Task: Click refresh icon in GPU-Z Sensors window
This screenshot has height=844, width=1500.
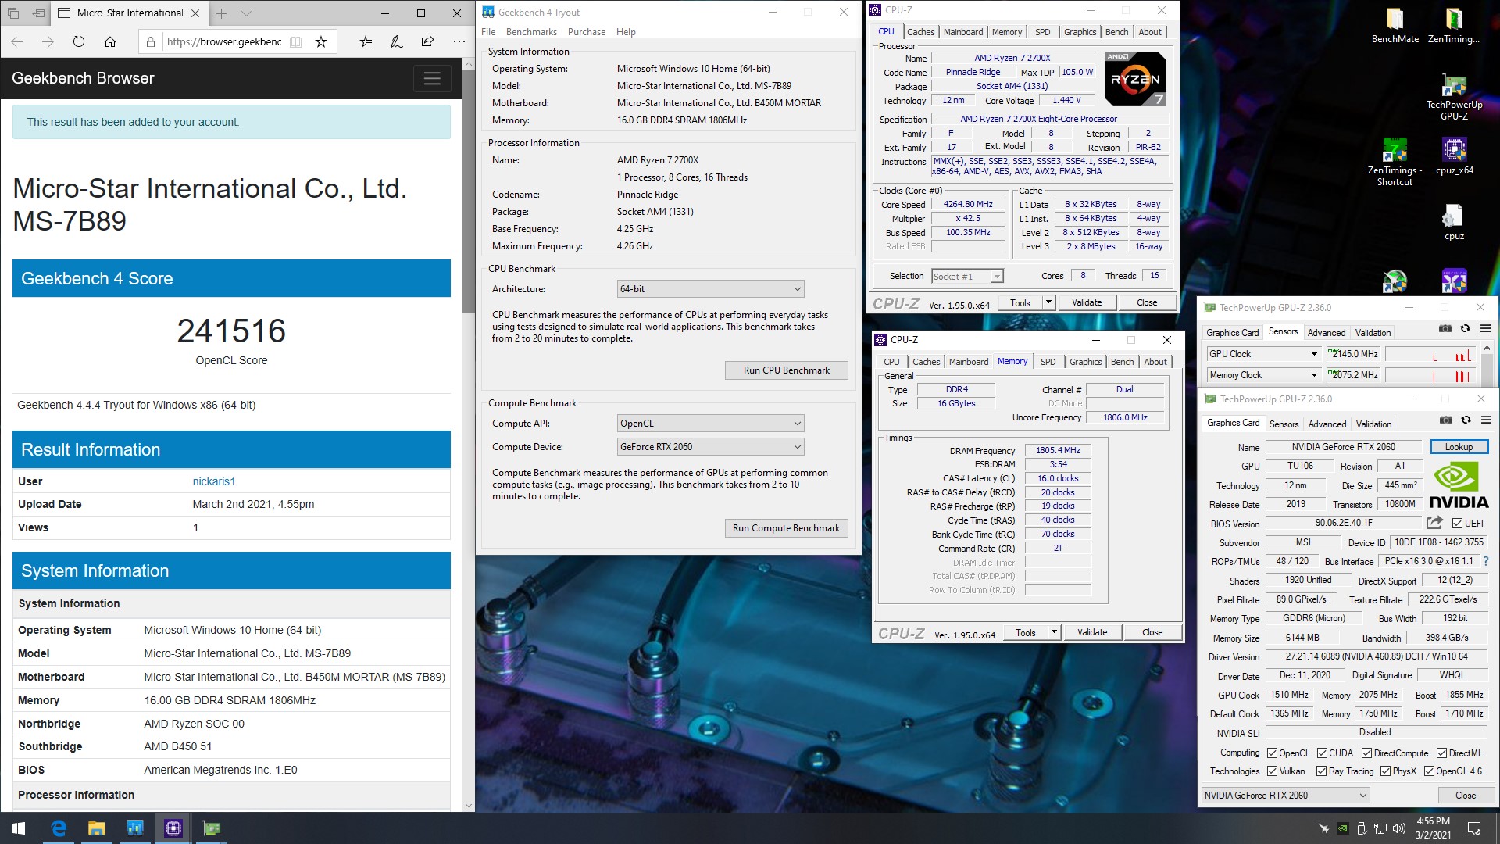Action: (x=1466, y=329)
